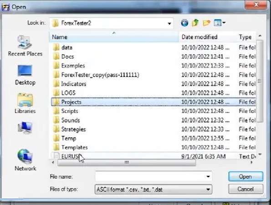The height and width of the screenshot is (205, 271).
Task: Select the data folder icon
Action: [56, 47]
